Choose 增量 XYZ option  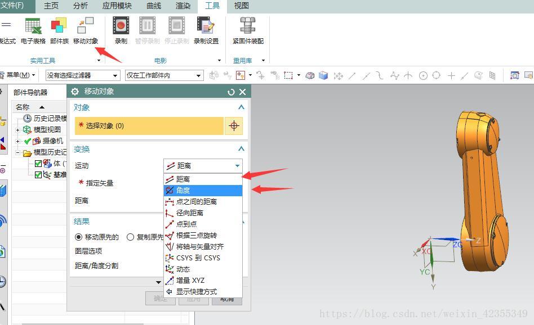[x=203, y=280]
